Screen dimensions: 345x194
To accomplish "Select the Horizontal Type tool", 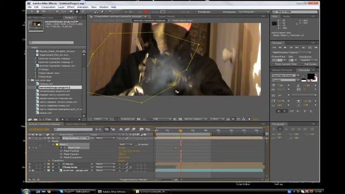I will tap(83, 12).
